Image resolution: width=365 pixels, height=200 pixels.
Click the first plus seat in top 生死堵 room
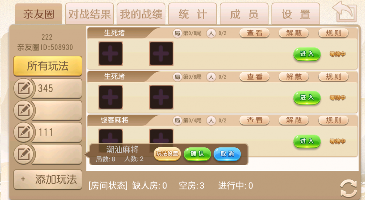[x=110, y=54]
